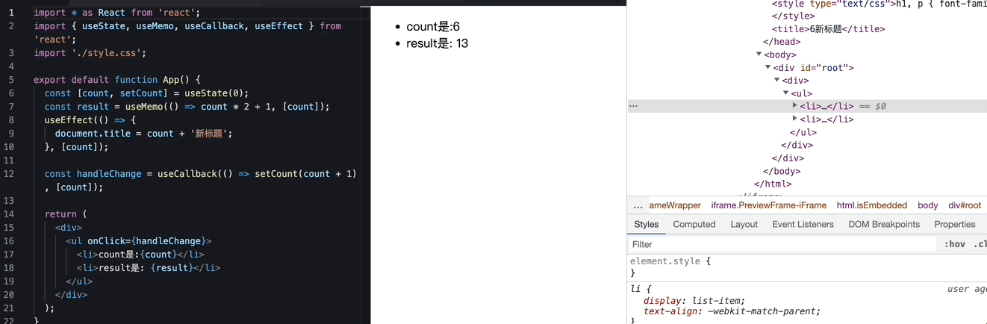The image size is (987, 324).
Task: Select iframe.PreviewFrame-iFrame in the breadcrumb
Action: click(768, 205)
